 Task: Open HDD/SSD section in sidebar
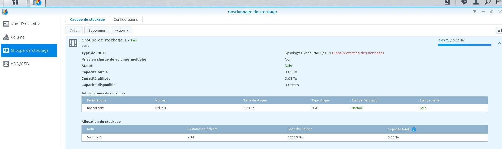click(x=20, y=64)
